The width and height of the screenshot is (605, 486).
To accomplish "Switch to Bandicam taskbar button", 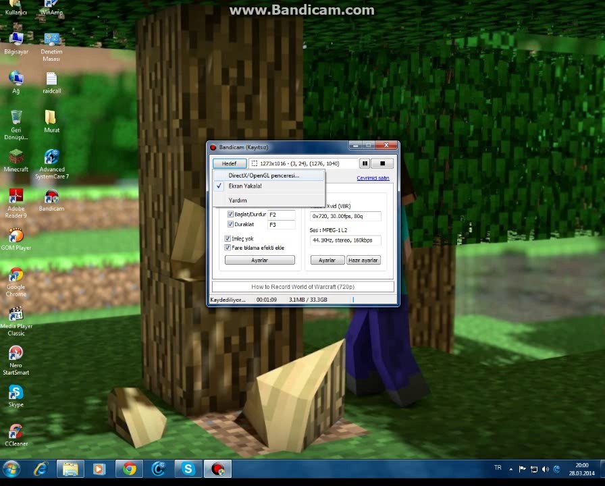I will coord(217,469).
